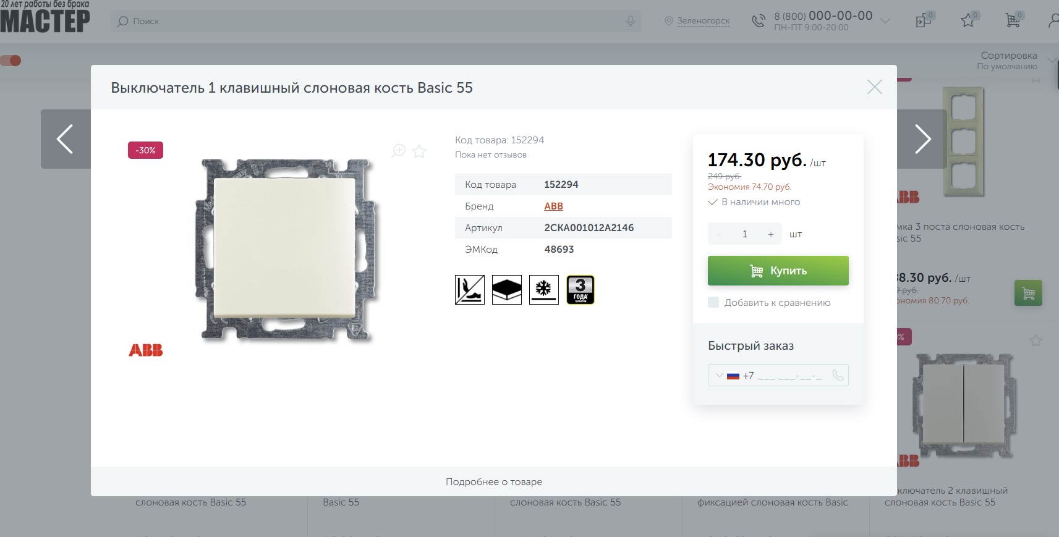
Task: Click the В наличии много availability text
Action: pos(760,202)
